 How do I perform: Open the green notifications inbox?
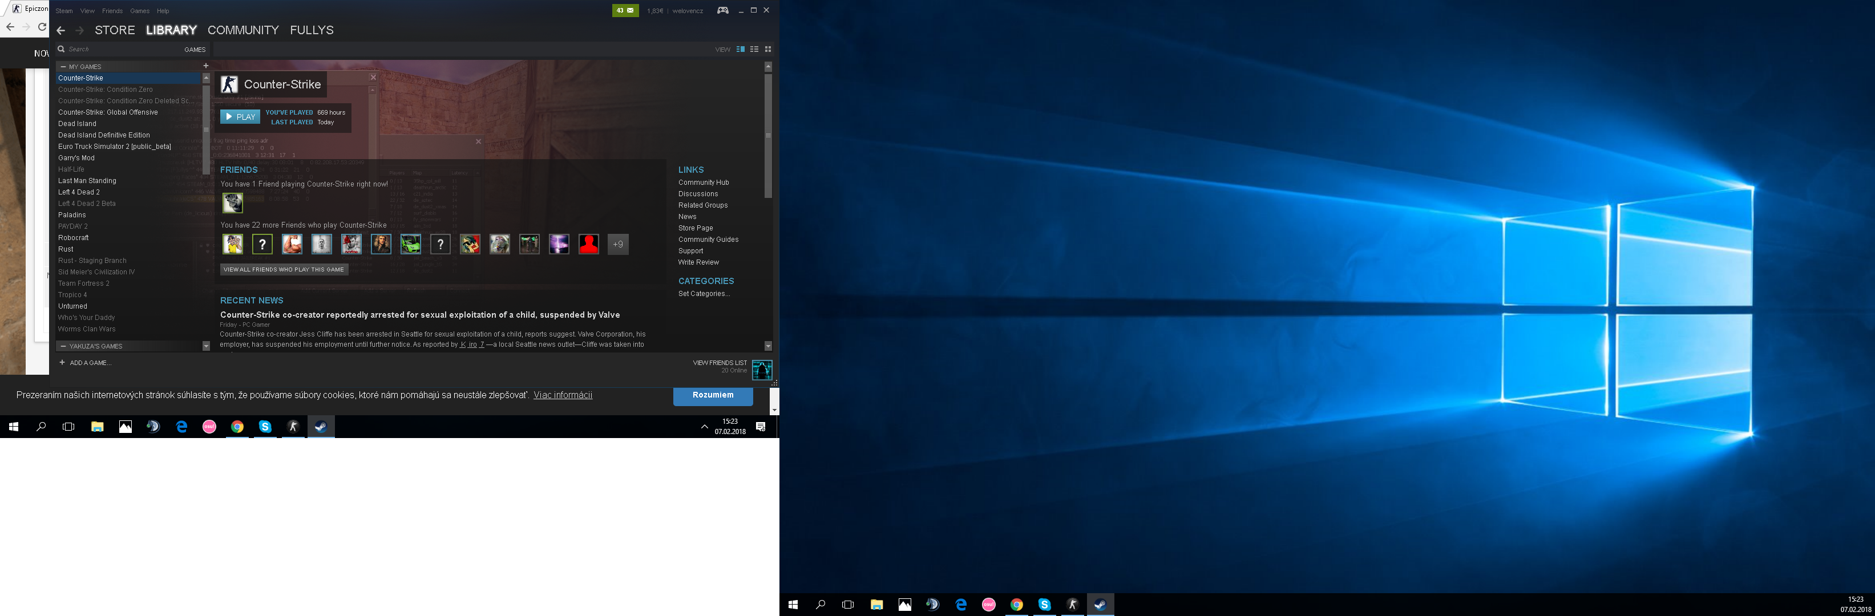pyautogui.click(x=625, y=10)
